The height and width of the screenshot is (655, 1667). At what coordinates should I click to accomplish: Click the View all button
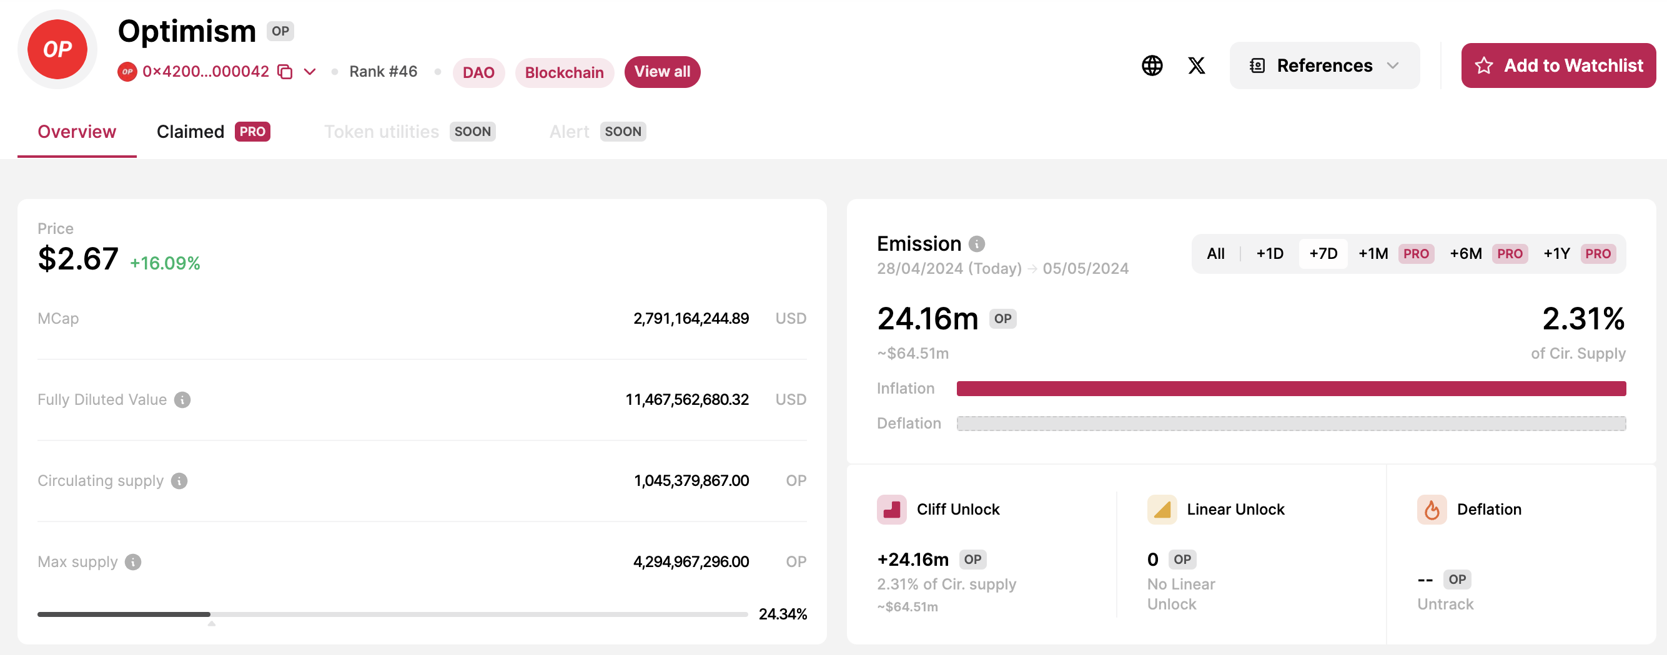pyautogui.click(x=662, y=72)
